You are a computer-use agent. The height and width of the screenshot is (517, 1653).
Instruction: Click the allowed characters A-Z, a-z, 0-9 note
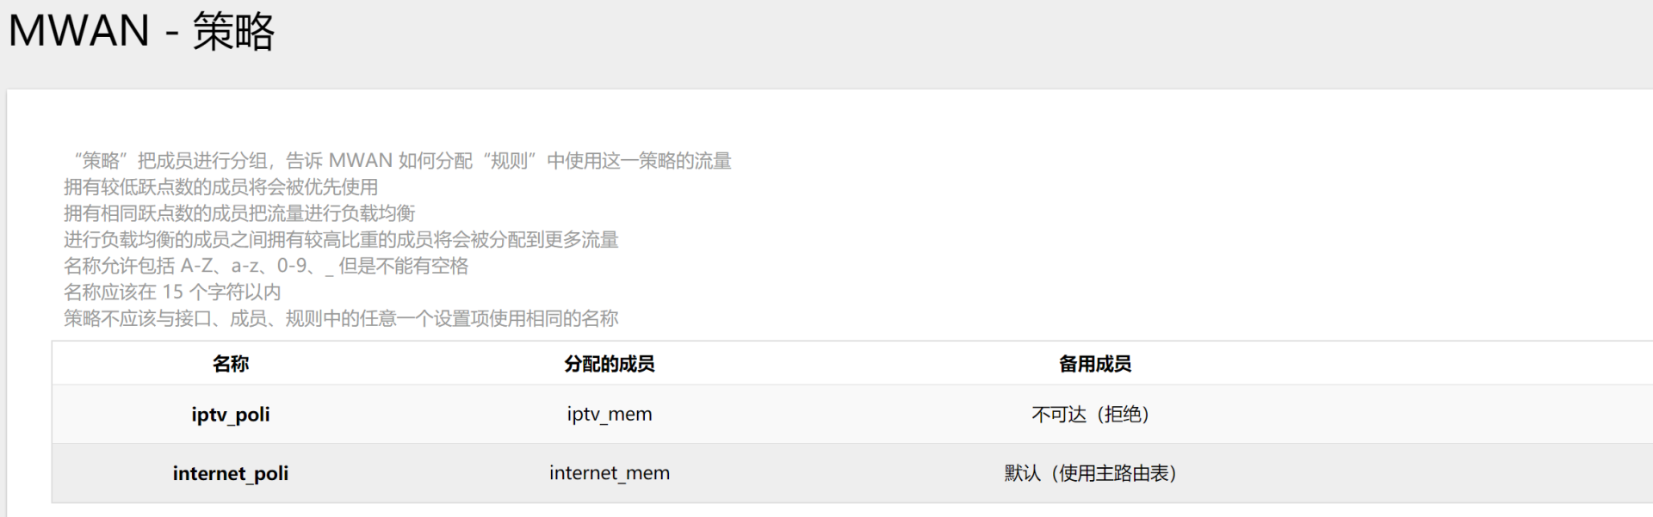(x=265, y=266)
